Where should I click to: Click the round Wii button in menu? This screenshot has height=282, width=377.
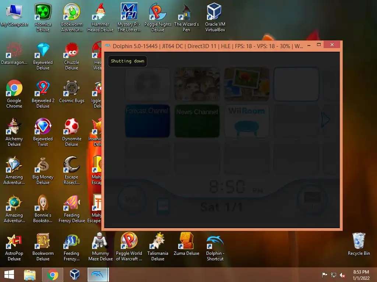(132, 199)
